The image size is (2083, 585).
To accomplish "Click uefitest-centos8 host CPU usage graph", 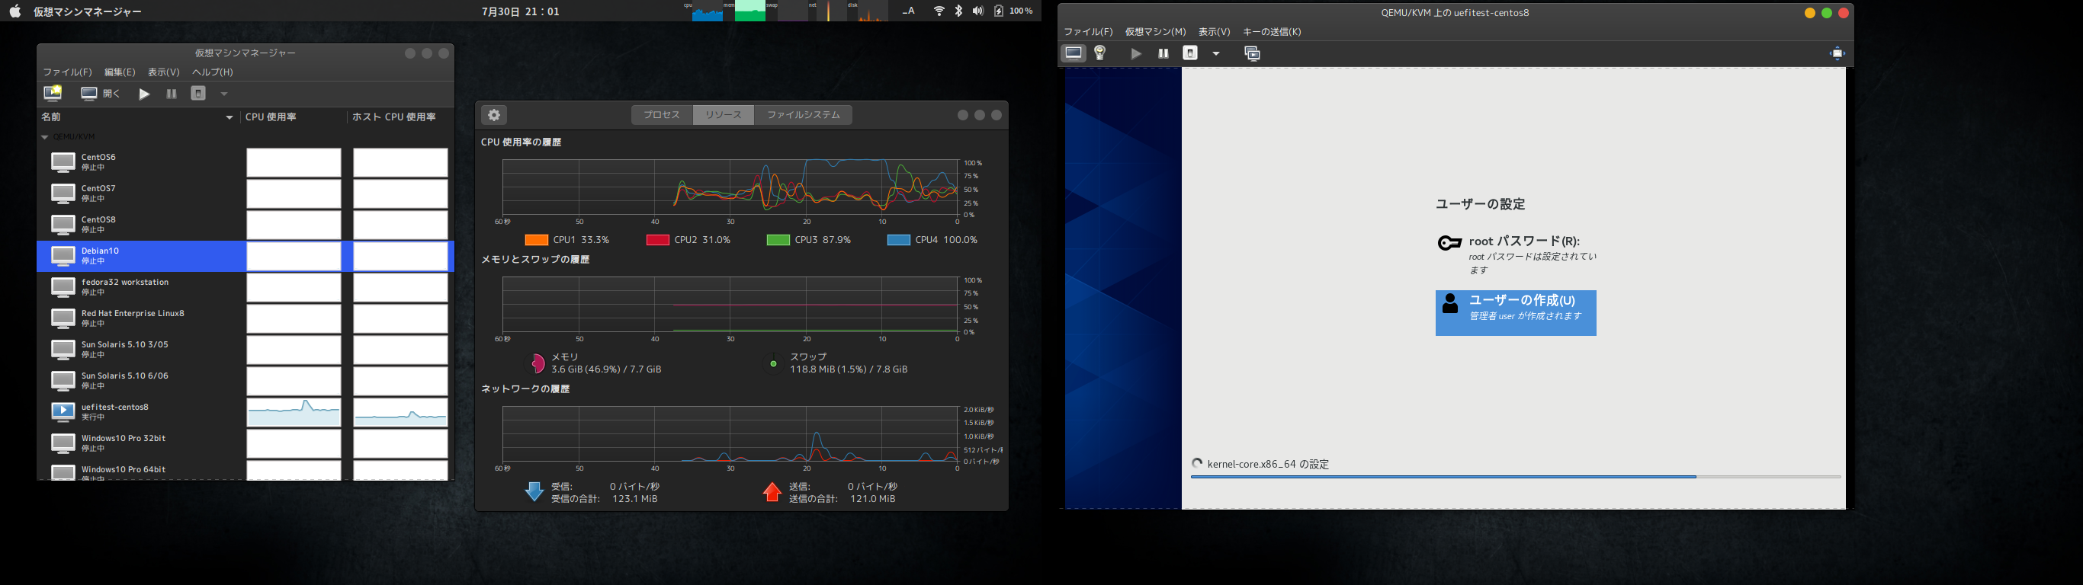I will coord(400,413).
